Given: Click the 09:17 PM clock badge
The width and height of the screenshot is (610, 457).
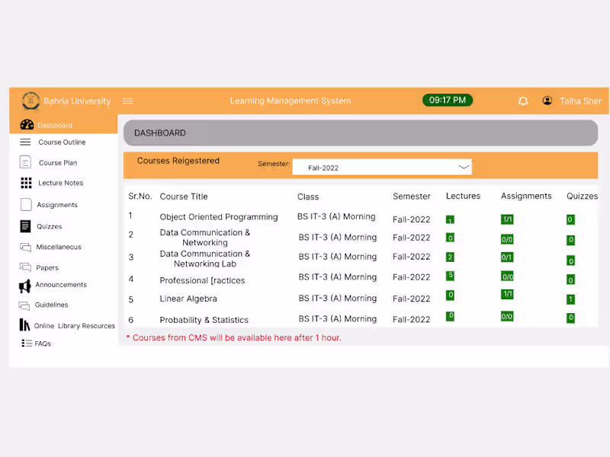Looking at the screenshot, I should [448, 101].
